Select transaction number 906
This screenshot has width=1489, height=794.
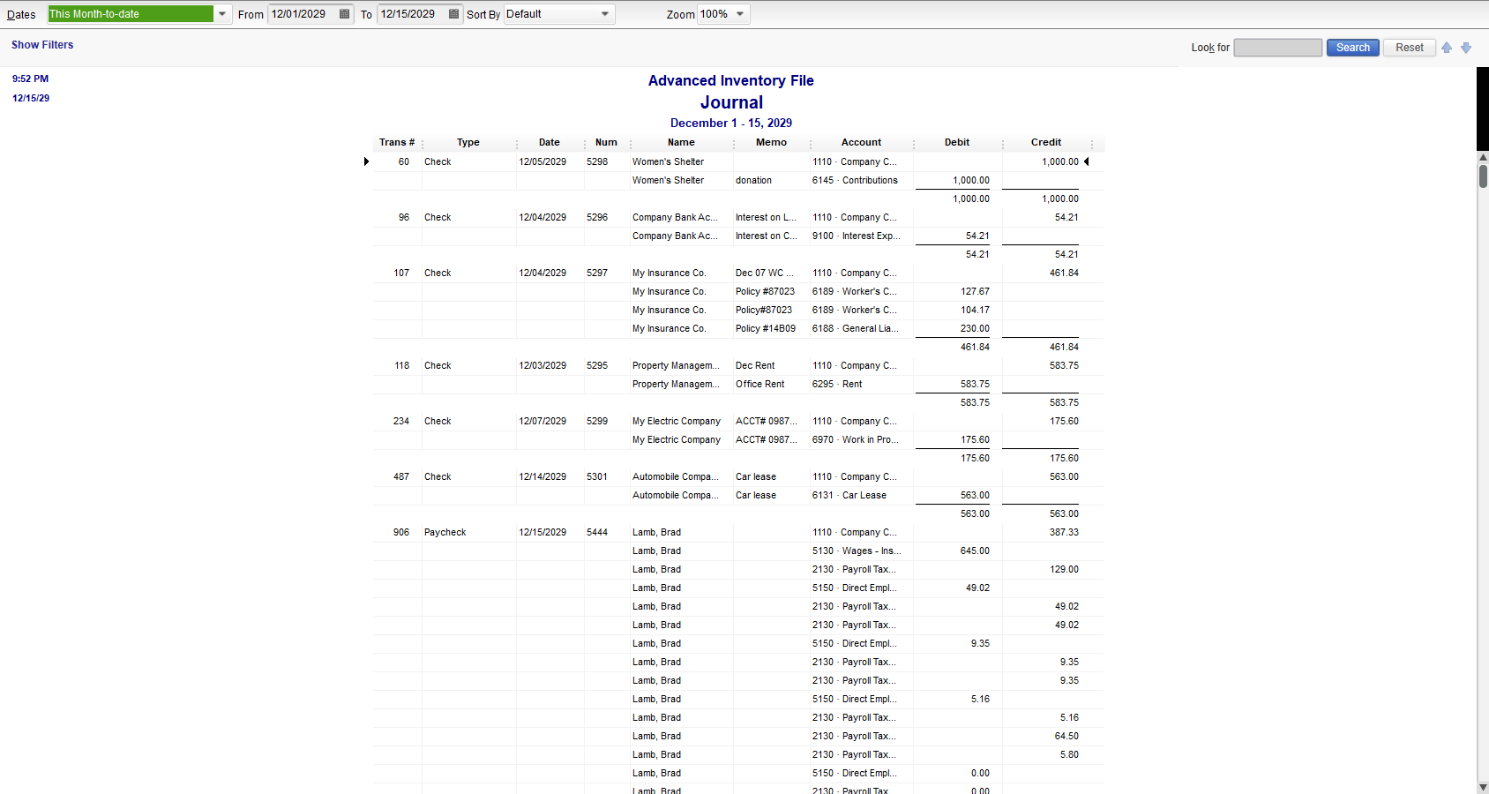(x=401, y=532)
